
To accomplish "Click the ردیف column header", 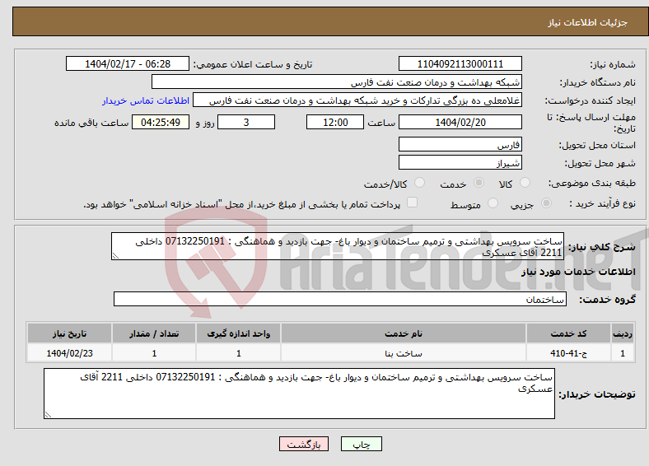I will pos(623,333).
